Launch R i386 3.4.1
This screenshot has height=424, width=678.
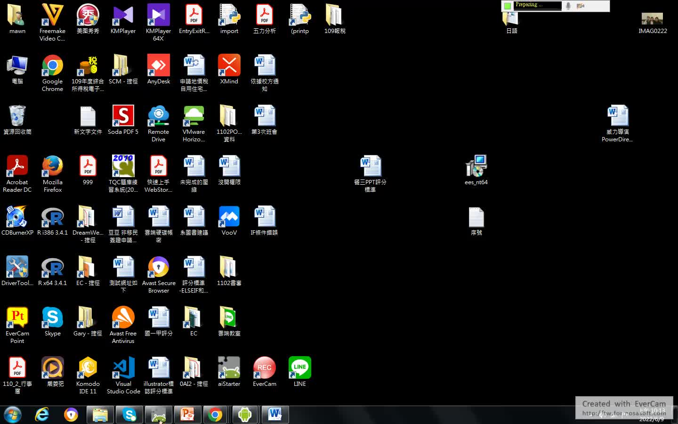[x=52, y=220]
